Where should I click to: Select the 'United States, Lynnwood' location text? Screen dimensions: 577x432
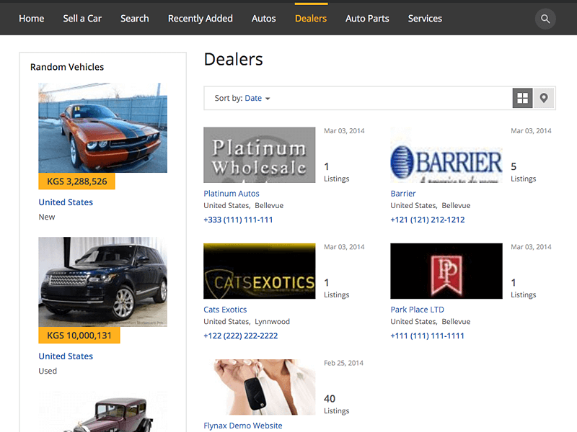pos(247,321)
